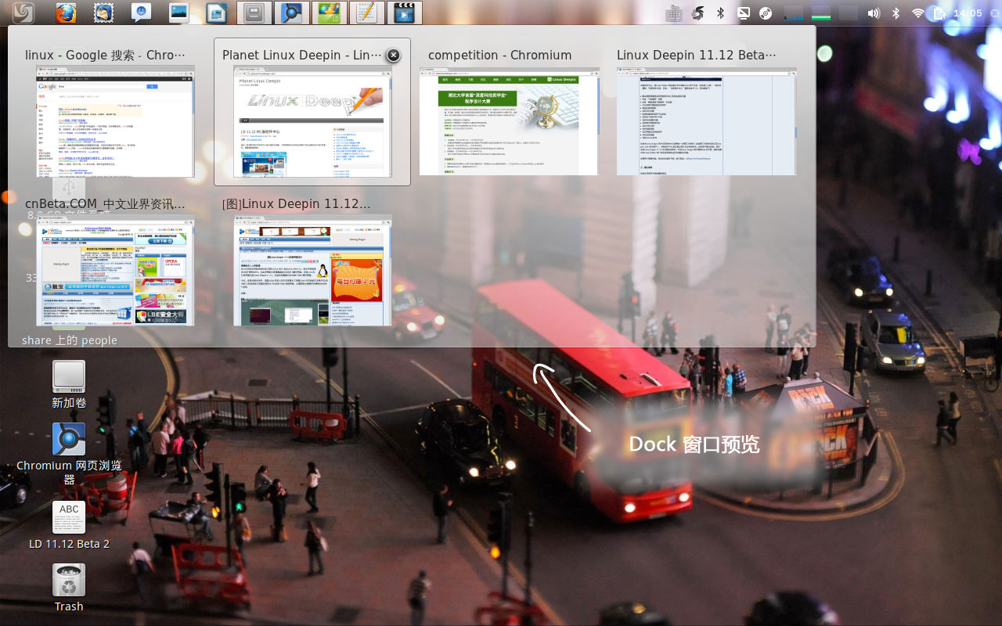Viewport: 1002px width, 626px height.
Task: Click Bluetooth icon next to swirl icon
Action: [721, 13]
